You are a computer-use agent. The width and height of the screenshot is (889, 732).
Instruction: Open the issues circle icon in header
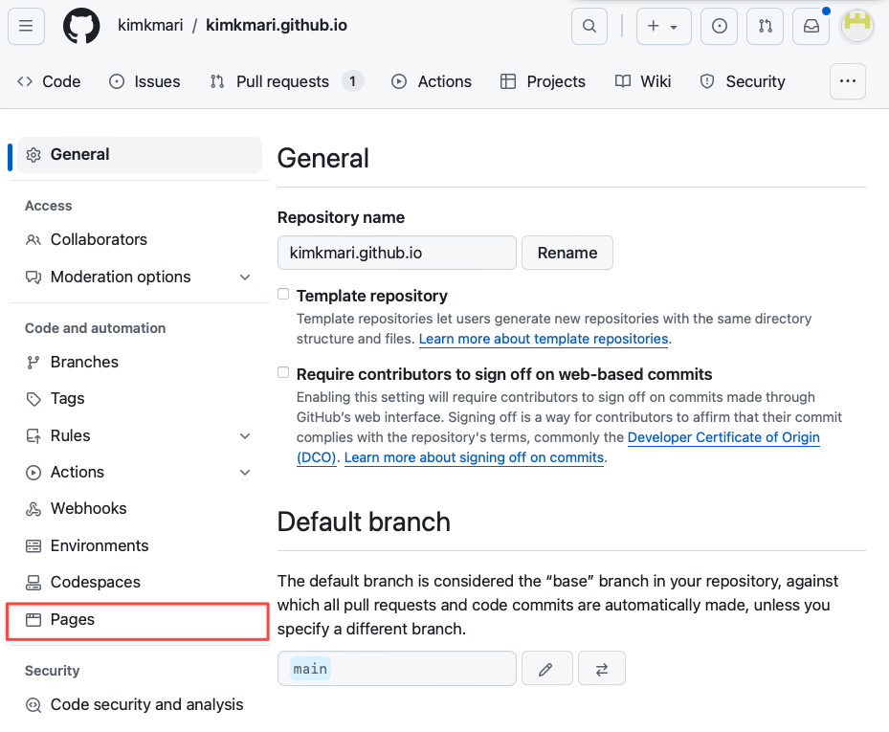coord(719,26)
